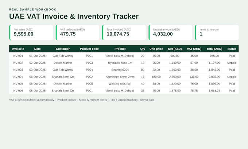
Task: Select the Unpaid amount value 4,032.00
Action: pyautogui.click(x=163, y=34)
